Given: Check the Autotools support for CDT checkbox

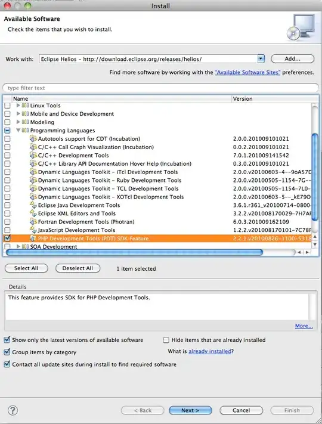Looking at the screenshot, I should pos(7,139).
